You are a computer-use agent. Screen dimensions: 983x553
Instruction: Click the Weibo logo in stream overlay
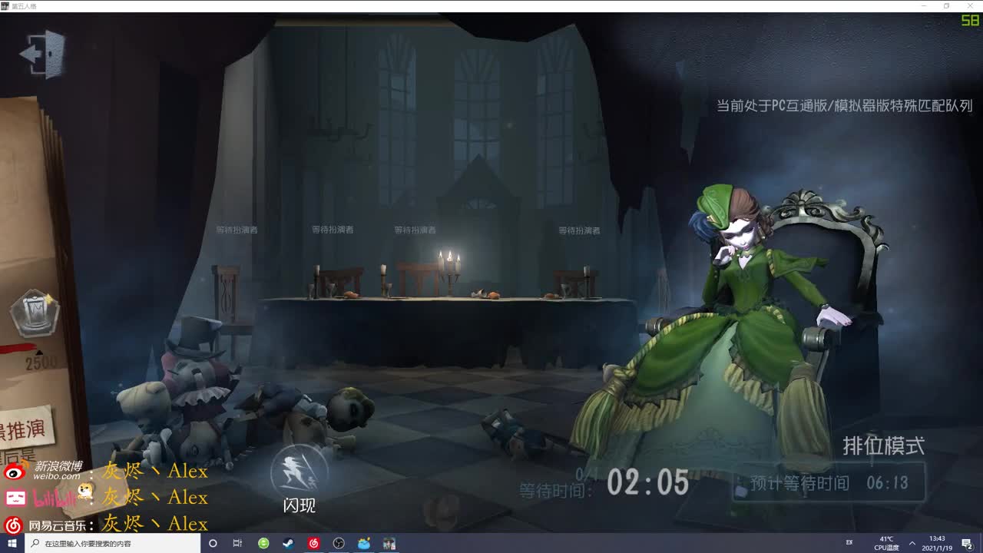click(15, 472)
